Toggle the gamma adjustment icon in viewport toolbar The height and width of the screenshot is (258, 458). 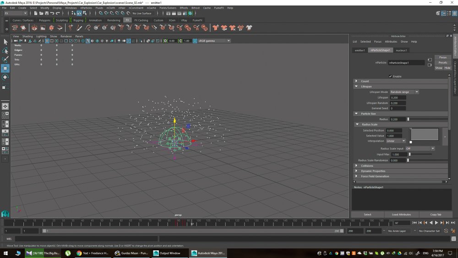coord(180,41)
